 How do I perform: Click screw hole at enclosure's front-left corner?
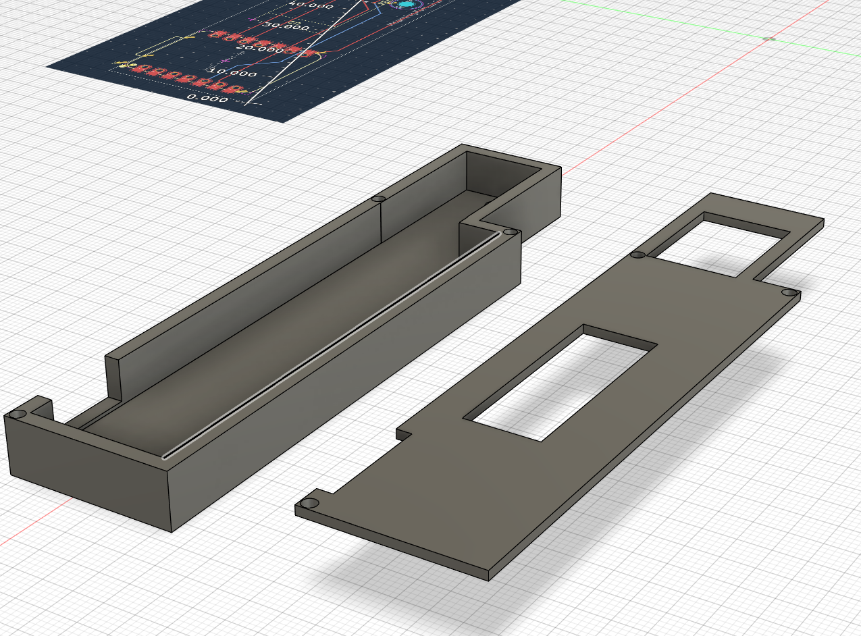(x=17, y=413)
